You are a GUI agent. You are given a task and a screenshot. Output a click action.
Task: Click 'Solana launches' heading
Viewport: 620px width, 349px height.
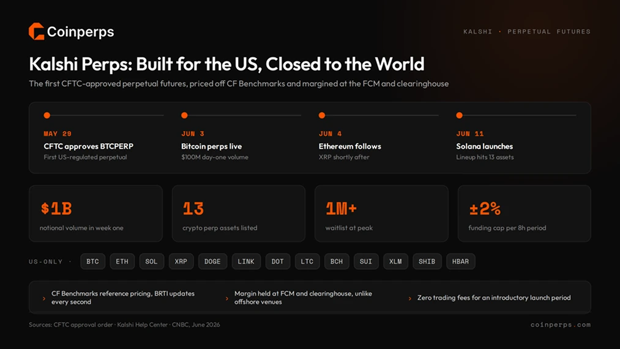click(x=484, y=146)
